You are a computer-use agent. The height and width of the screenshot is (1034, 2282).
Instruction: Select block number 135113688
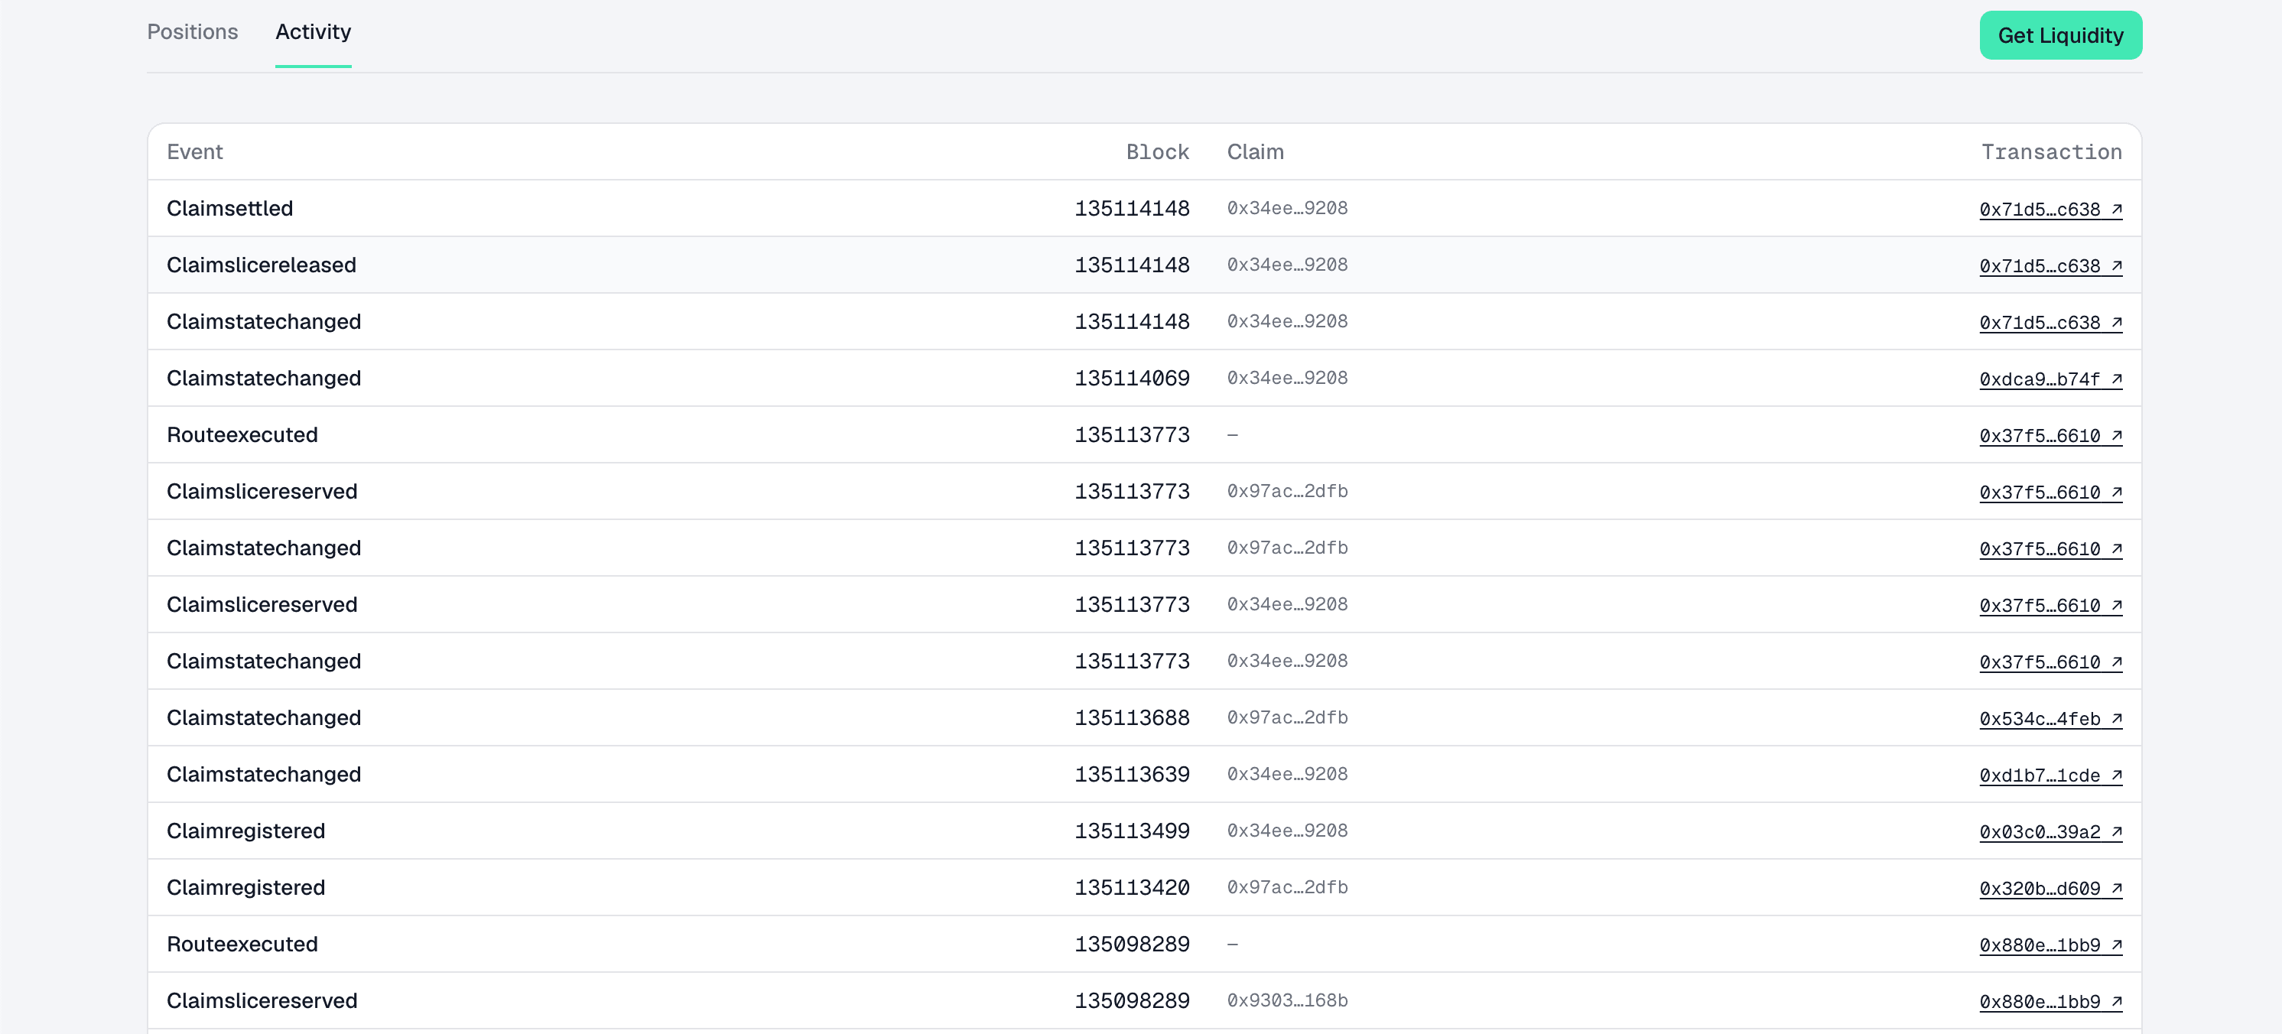(x=1132, y=717)
